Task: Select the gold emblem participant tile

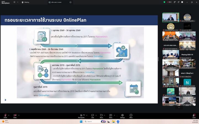Action: [171, 26]
